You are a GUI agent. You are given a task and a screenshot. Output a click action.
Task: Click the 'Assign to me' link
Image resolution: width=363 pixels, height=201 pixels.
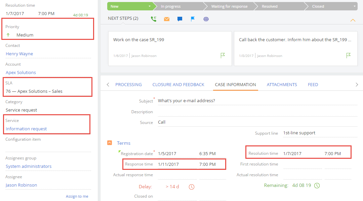click(x=77, y=196)
